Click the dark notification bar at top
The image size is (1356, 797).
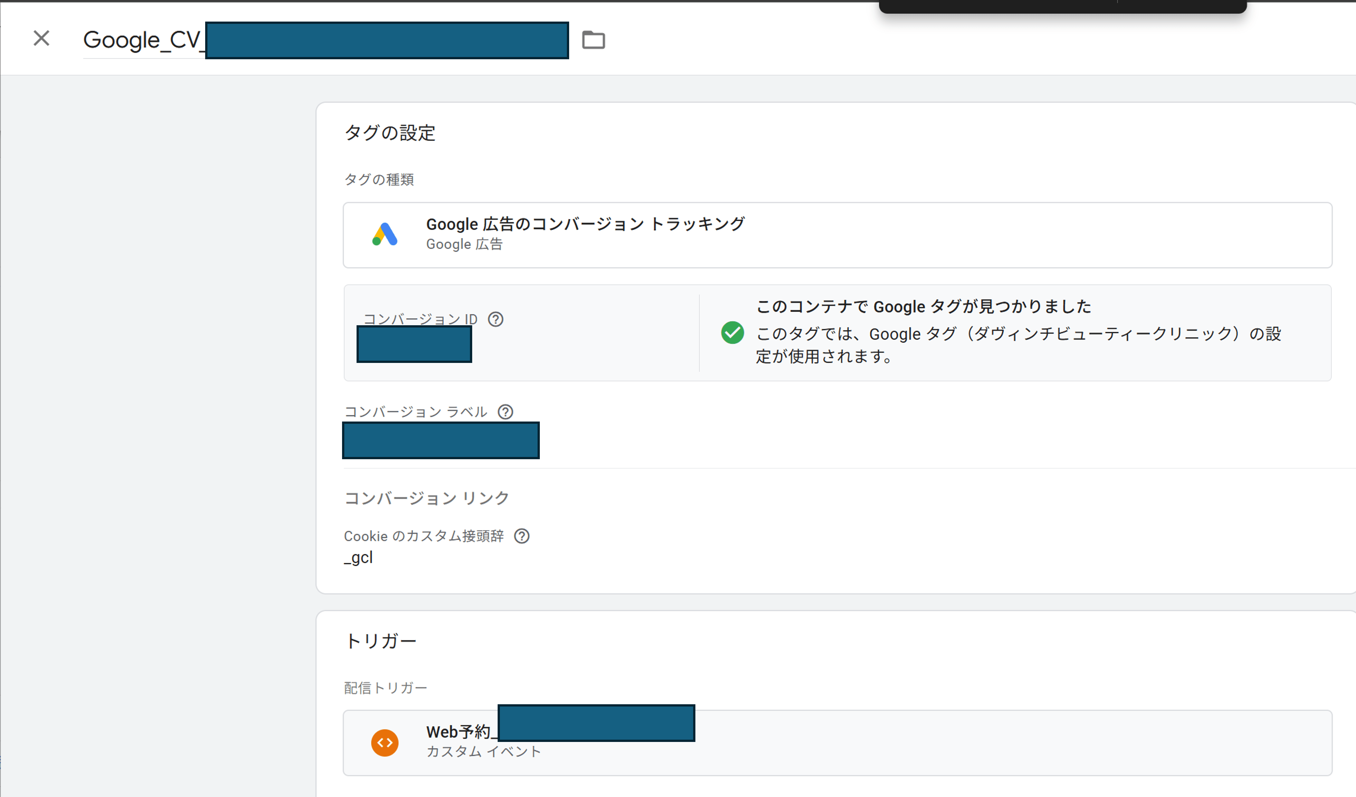tap(1062, 6)
